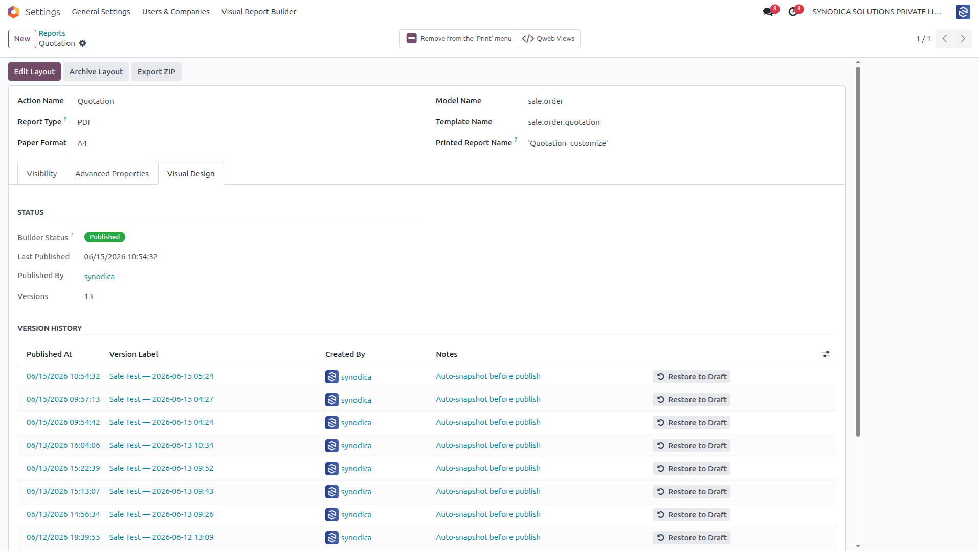This screenshot has width=979, height=551.
Task: Restore 06/15/2026 09:54:42 version to draft
Action: [692, 423]
